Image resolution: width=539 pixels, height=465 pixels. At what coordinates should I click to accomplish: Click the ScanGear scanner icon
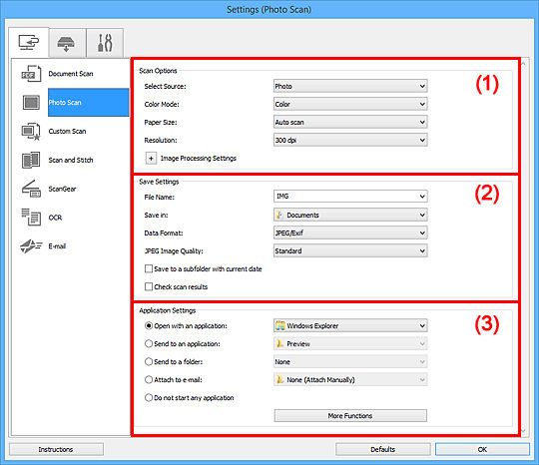click(31, 189)
